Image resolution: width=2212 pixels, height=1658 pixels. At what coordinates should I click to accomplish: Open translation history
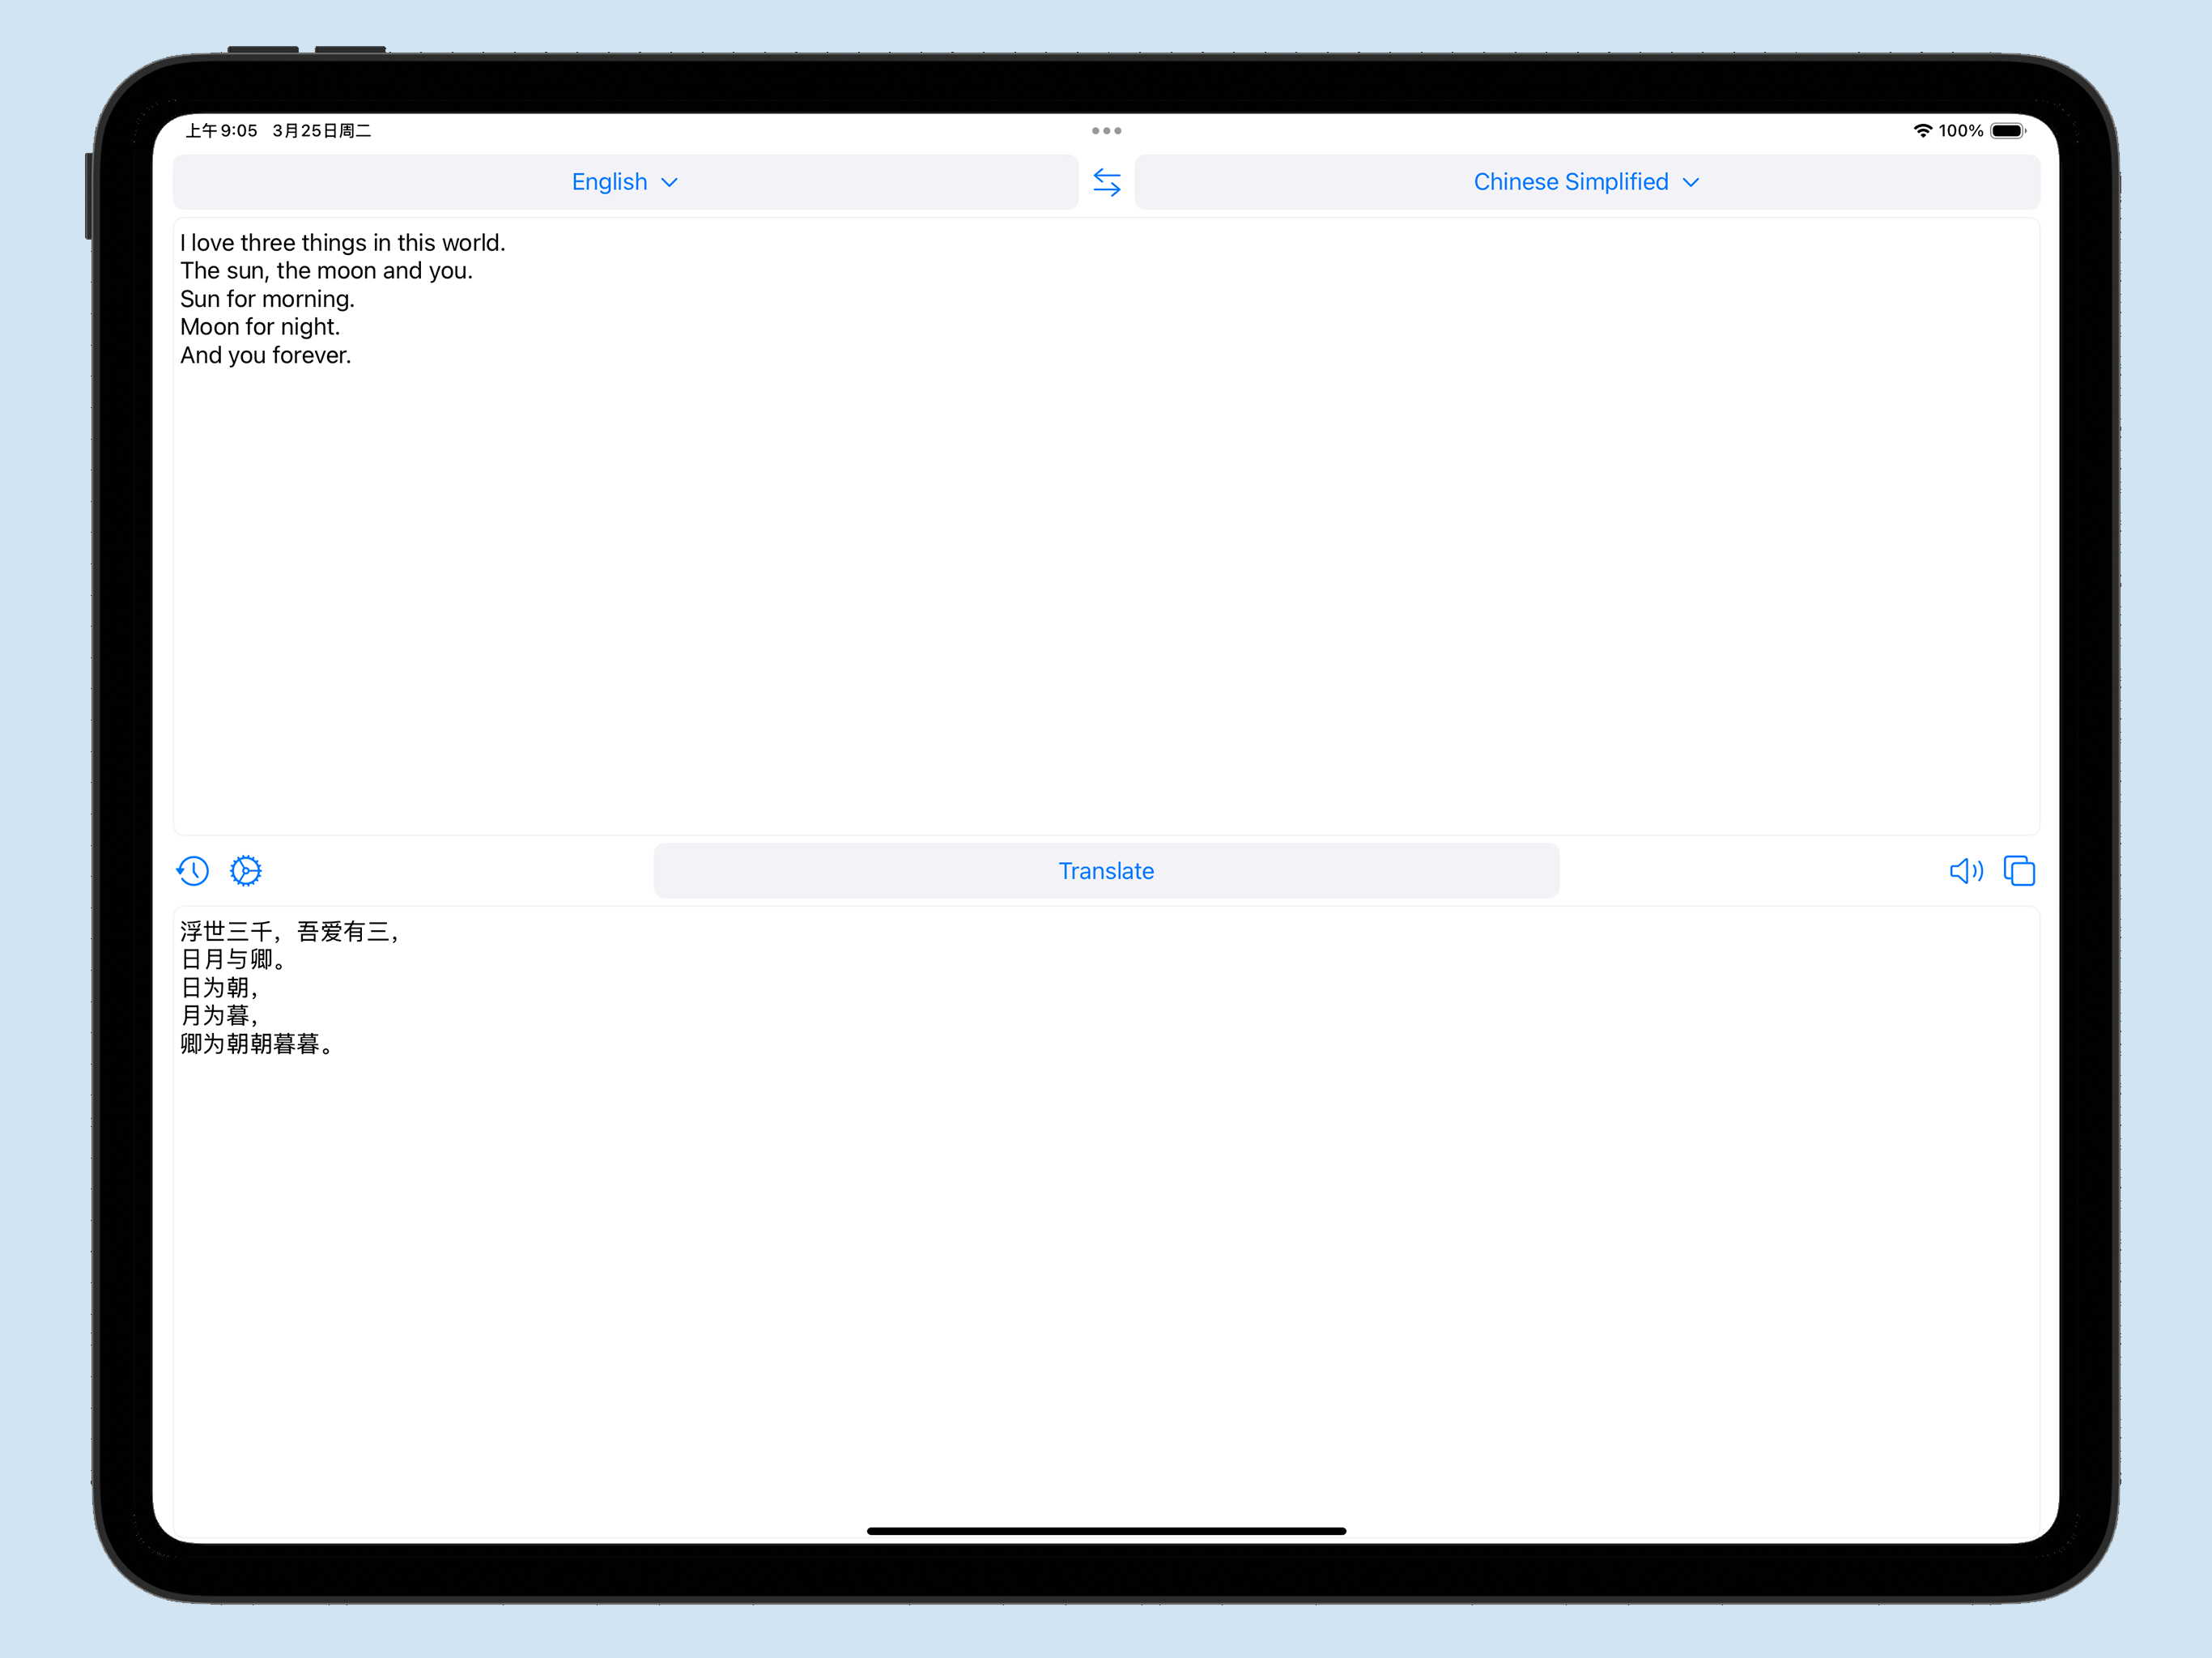click(x=193, y=871)
